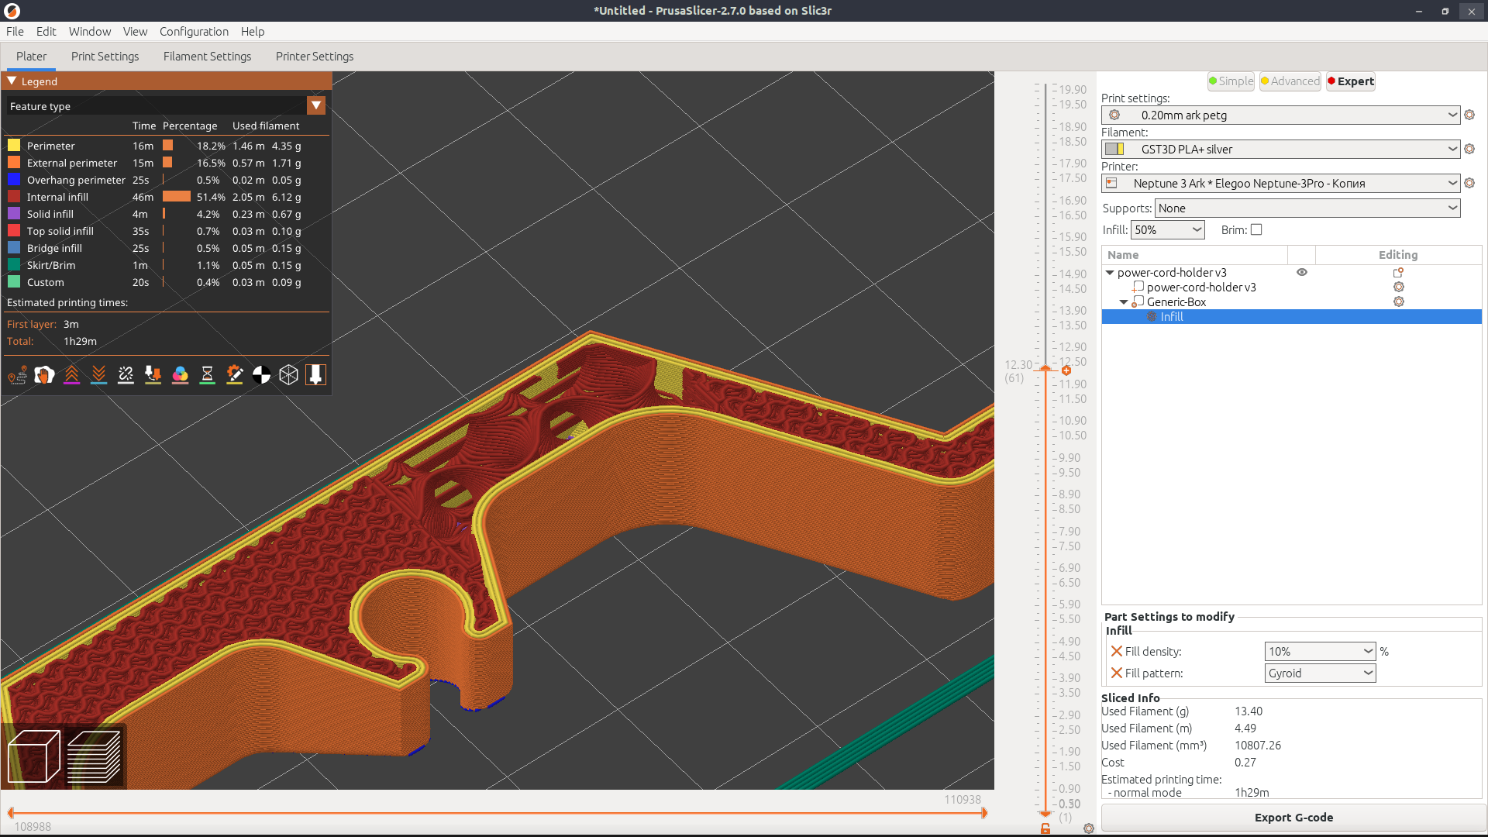Viewport: 1488px width, 837px height.
Task: Open Fill pattern Gyroid dropdown
Action: tap(1320, 673)
